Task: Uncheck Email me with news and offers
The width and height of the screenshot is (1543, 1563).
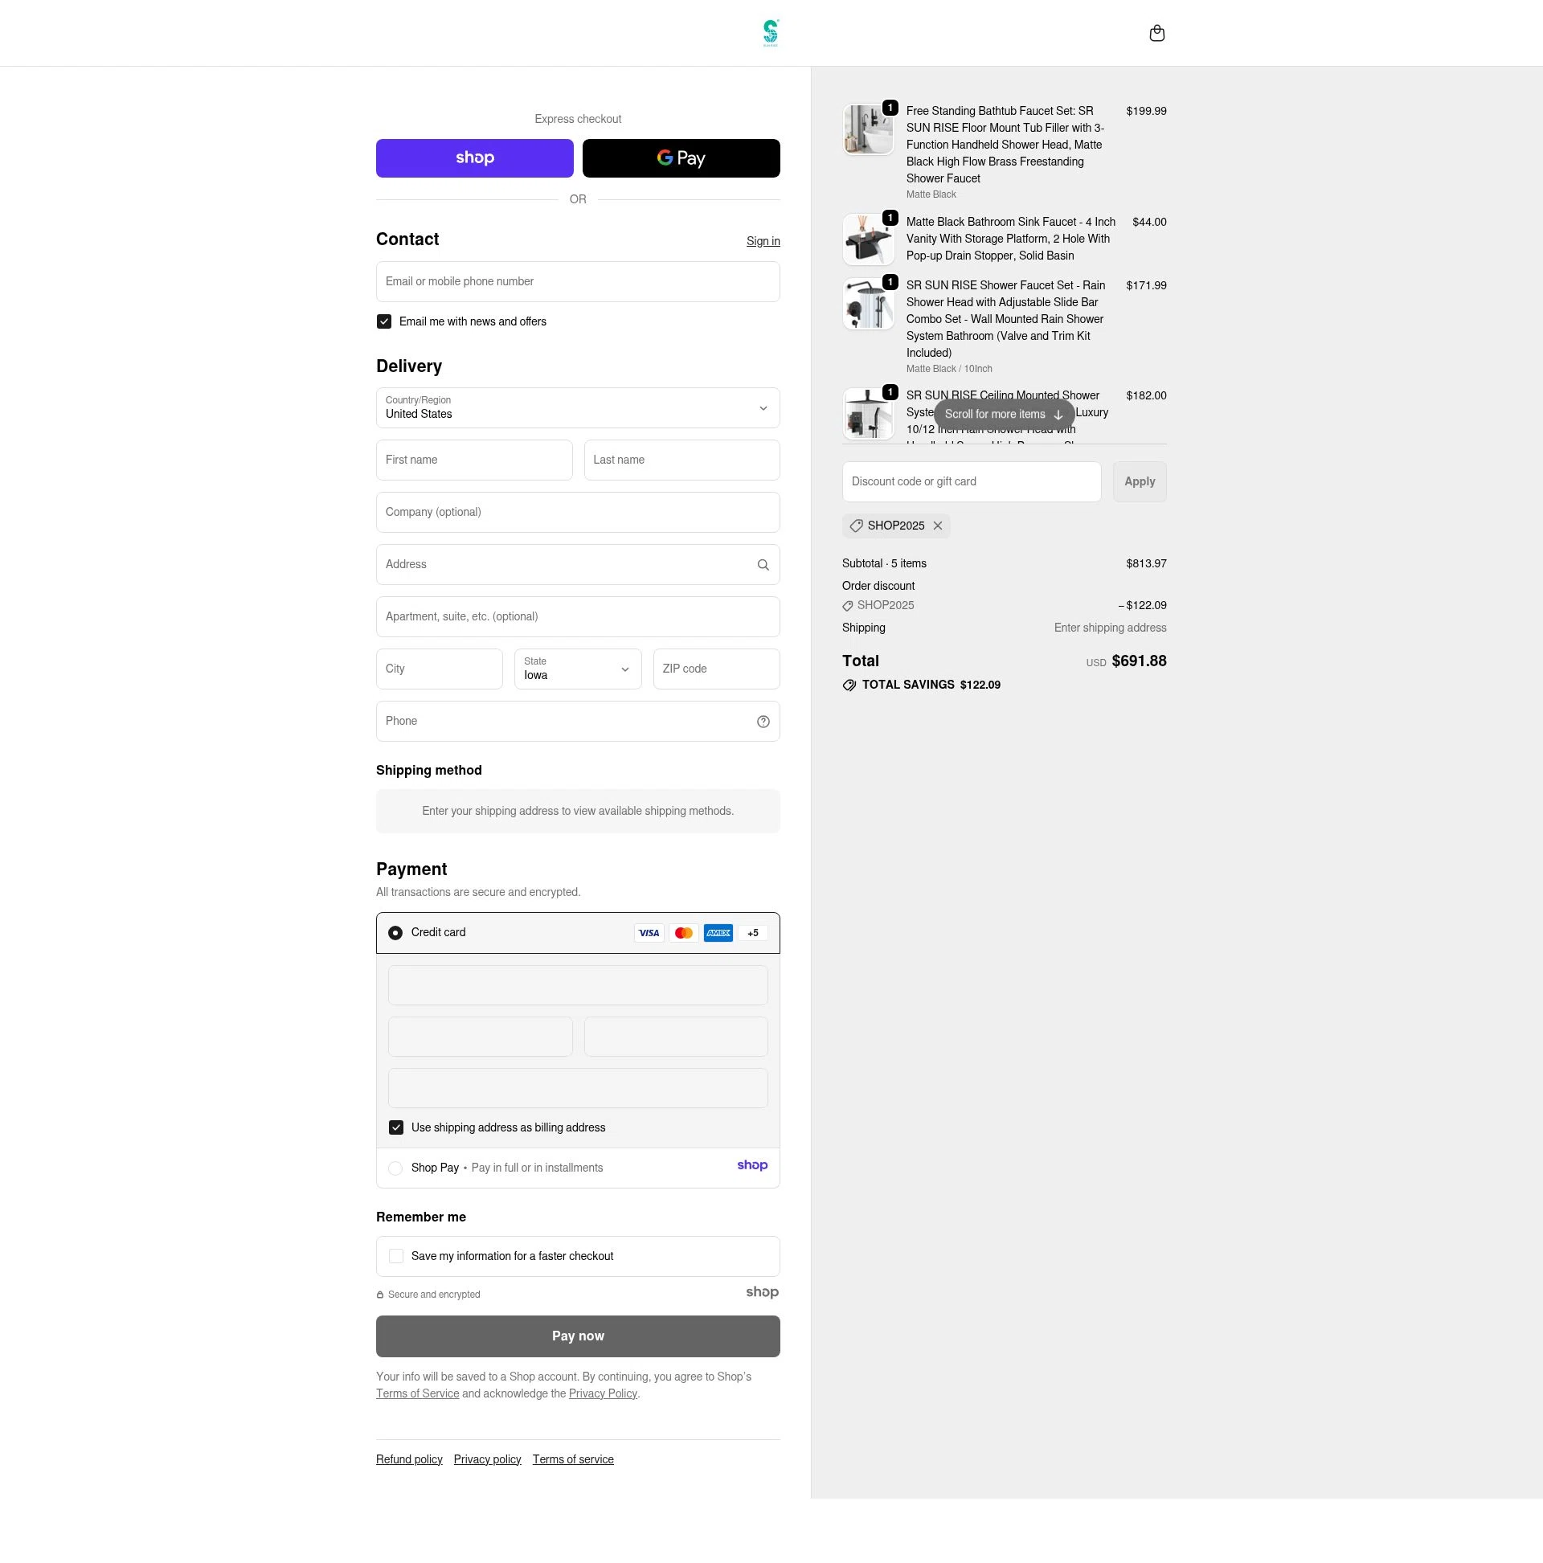Action: pos(383,322)
